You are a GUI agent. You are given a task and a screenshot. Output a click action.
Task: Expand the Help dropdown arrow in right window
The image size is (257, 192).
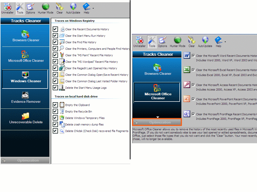pyautogui.click(x=225, y=42)
